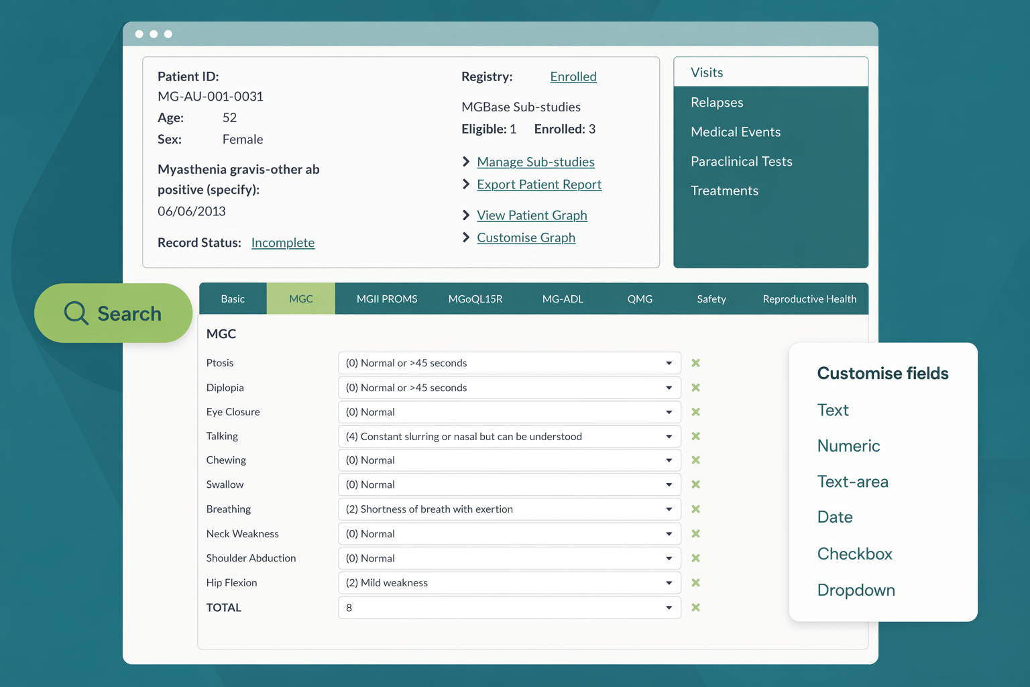Screen dimensions: 1030x687
Task: Click the chevron beside Export Patient Report
Action: 466,184
